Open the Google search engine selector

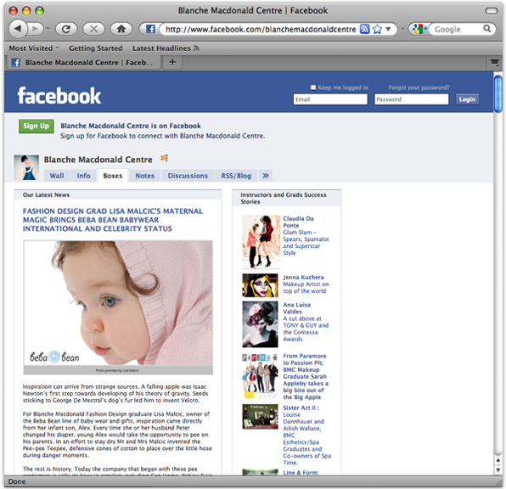coord(420,29)
